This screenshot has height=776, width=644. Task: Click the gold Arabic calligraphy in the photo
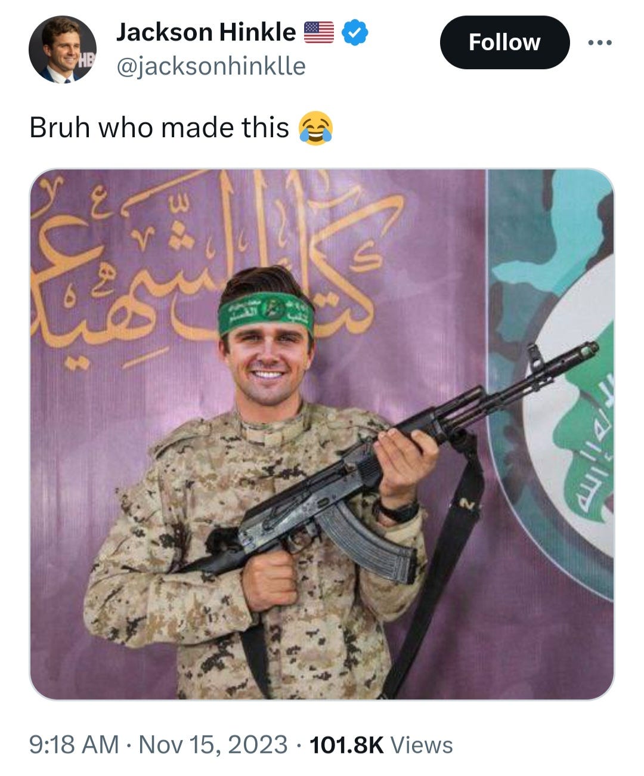[203, 262]
